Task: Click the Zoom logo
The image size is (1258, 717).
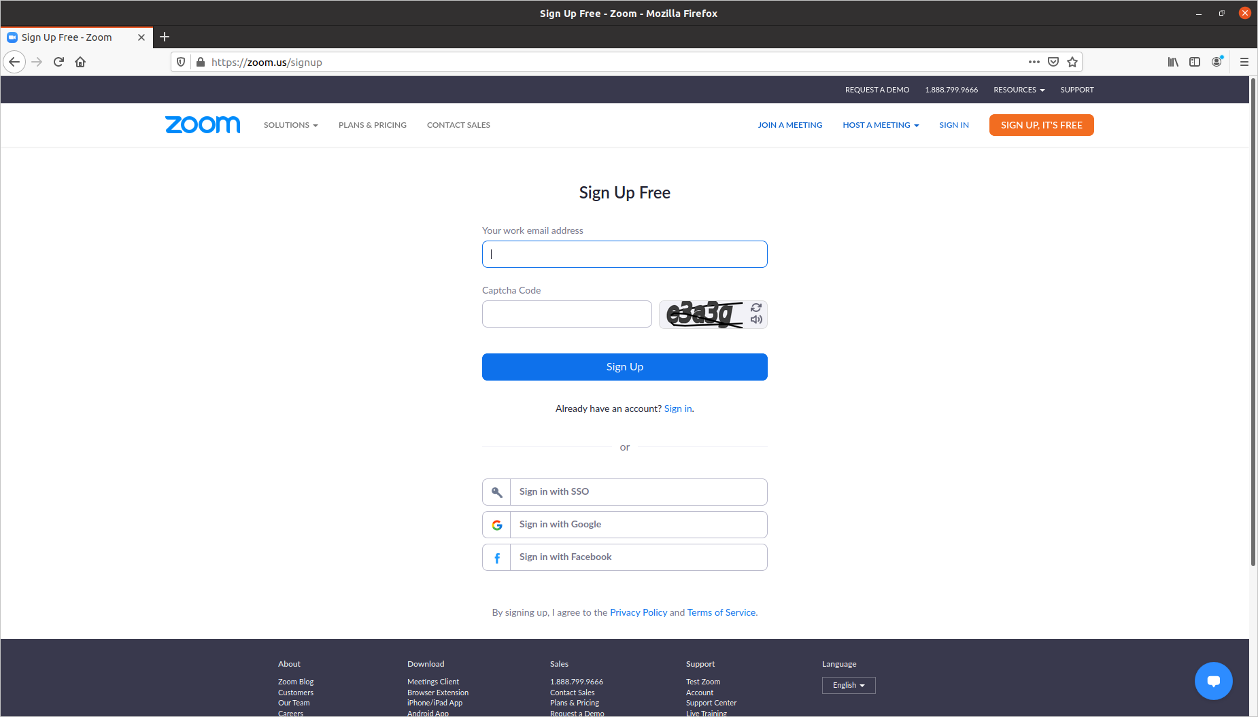Action: 203,124
